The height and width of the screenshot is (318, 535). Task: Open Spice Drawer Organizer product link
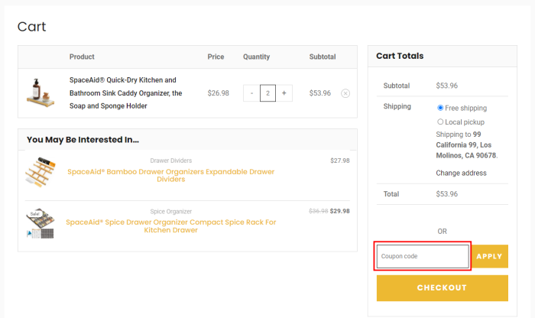[x=171, y=226]
